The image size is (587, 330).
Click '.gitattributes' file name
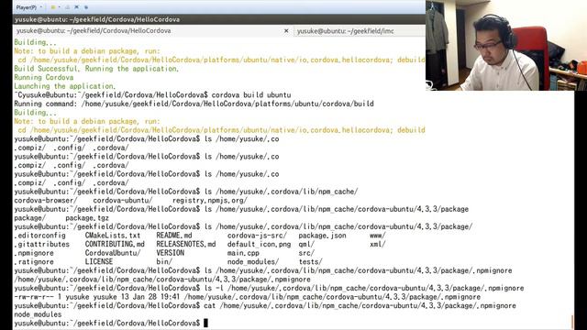point(42,245)
